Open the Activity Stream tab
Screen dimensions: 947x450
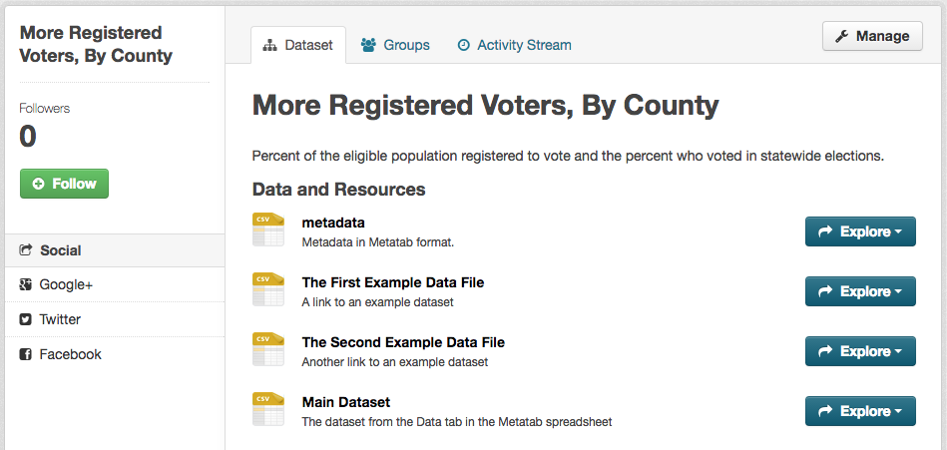(x=515, y=45)
